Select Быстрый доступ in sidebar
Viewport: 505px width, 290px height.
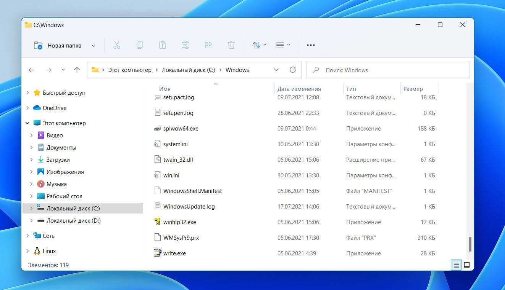coord(64,92)
